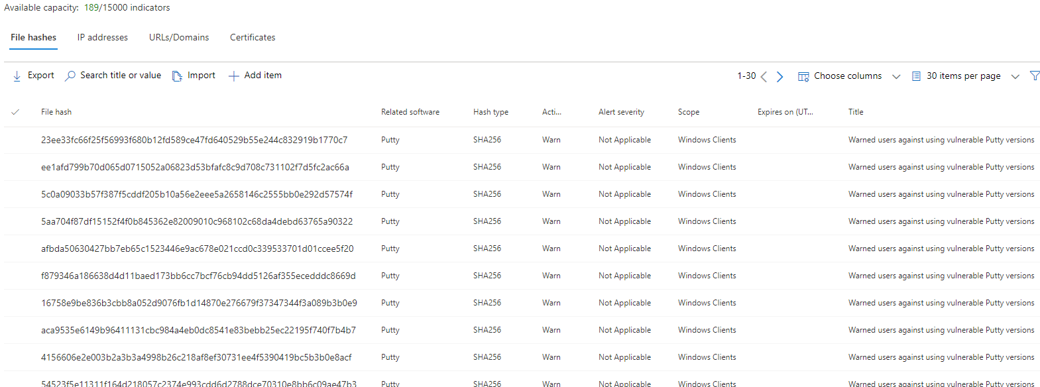The image size is (1040, 387).
Task: Click Warn in the 5c0a0903 hash row
Action: [x=551, y=194]
